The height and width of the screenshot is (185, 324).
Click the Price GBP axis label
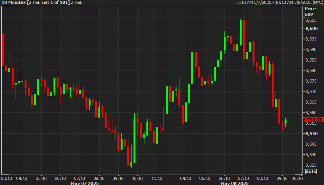pos(310,12)
